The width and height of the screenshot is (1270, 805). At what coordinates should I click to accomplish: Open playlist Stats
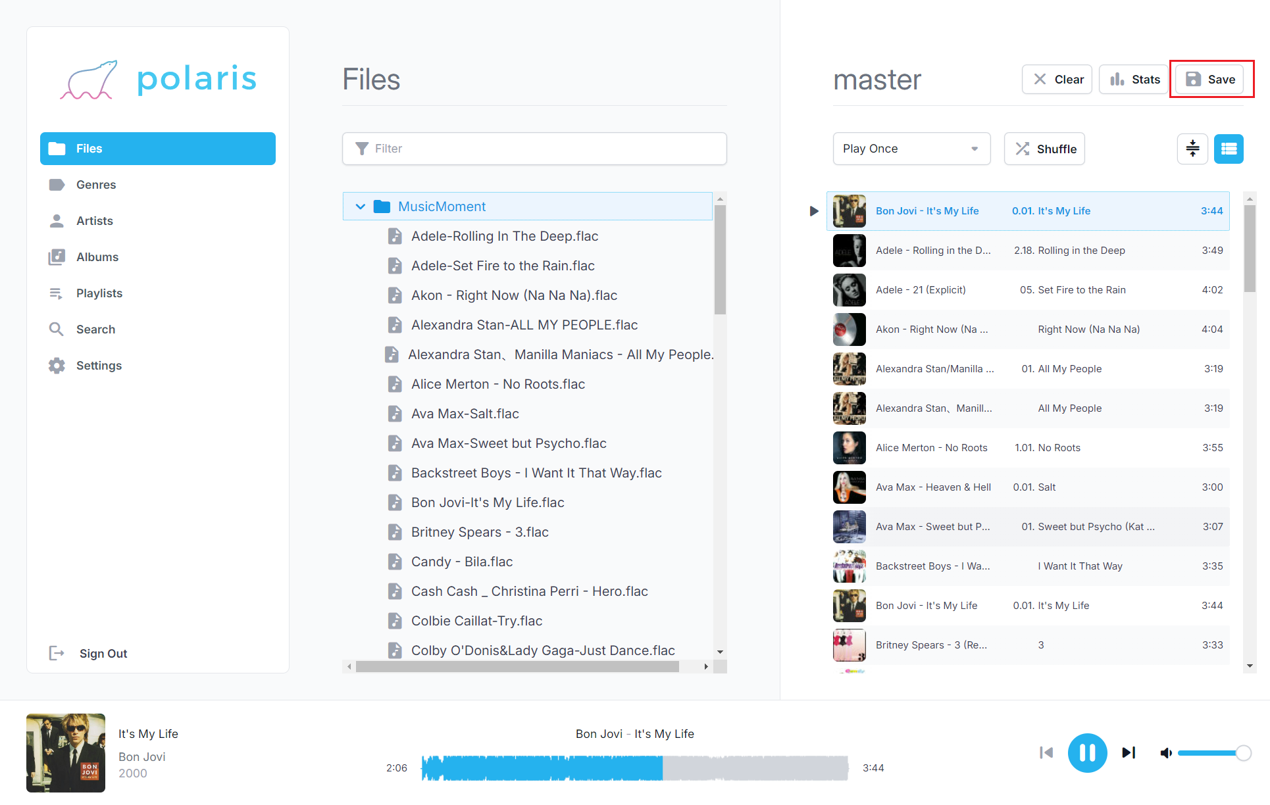point(1134,80)
